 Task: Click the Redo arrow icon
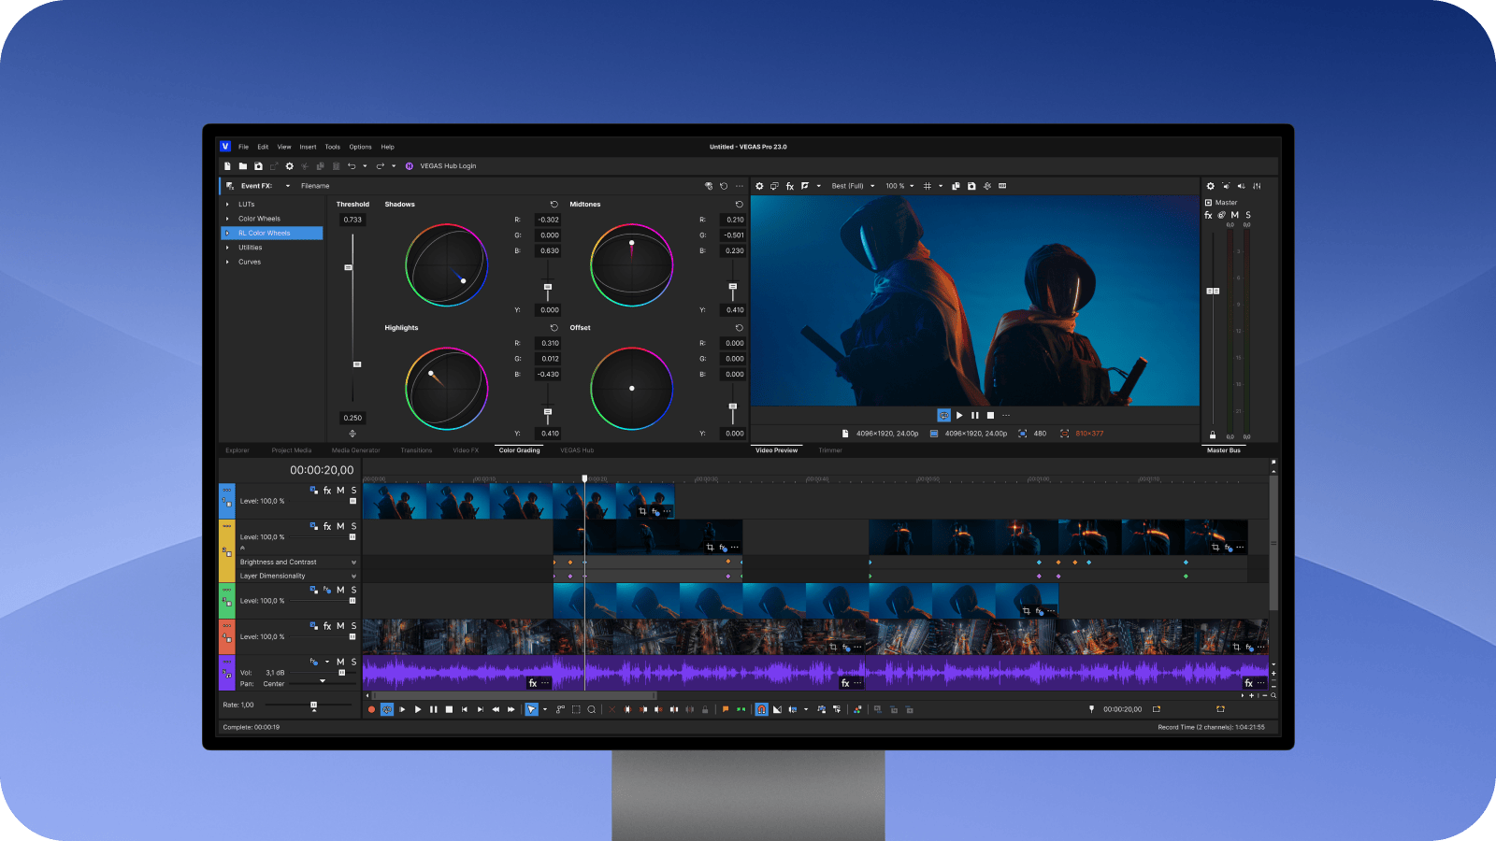[x=381, y=166]
